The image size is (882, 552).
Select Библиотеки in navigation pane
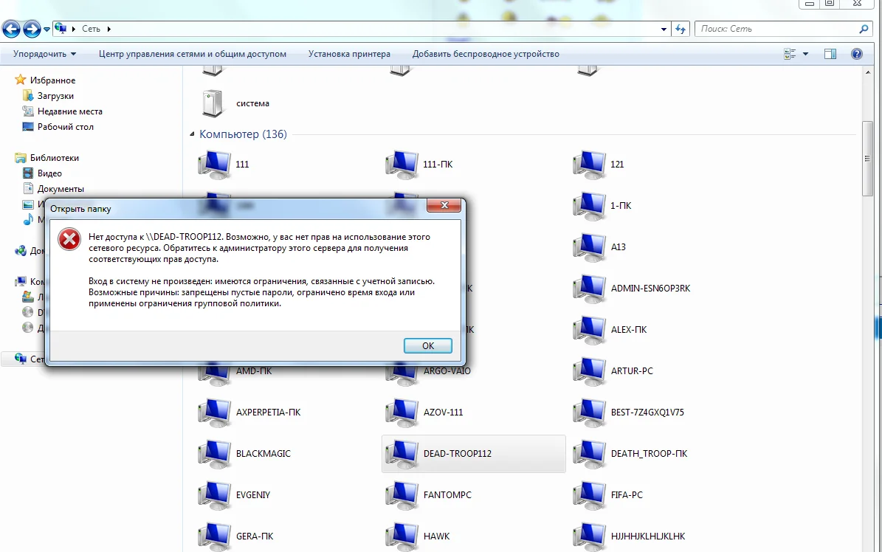(47, 157)
